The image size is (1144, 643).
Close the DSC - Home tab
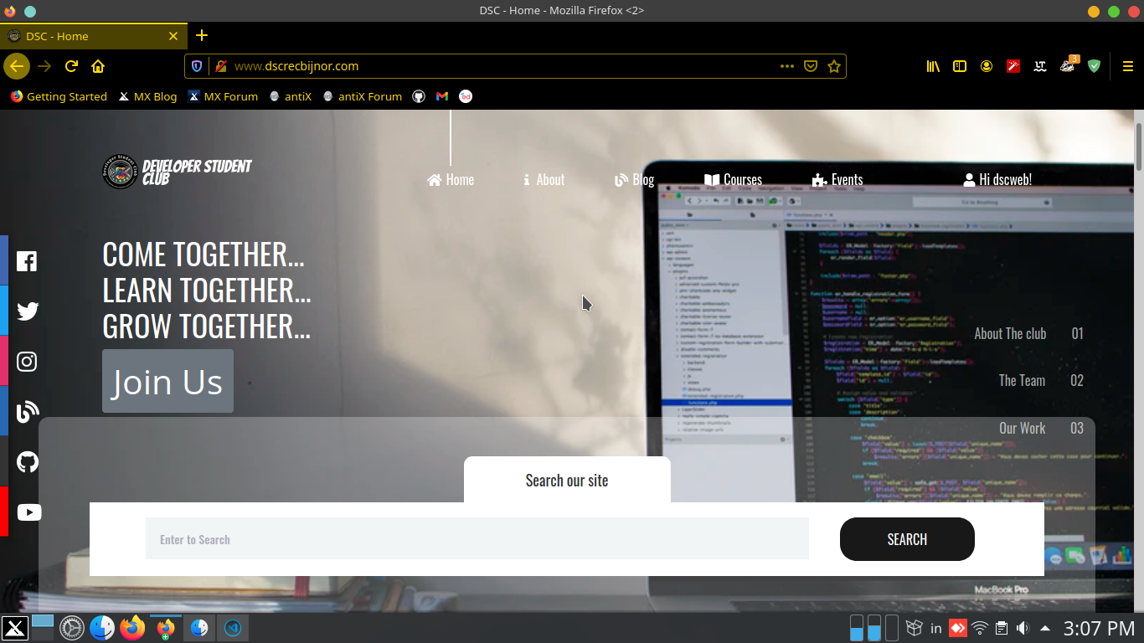(x=173, y=36)
